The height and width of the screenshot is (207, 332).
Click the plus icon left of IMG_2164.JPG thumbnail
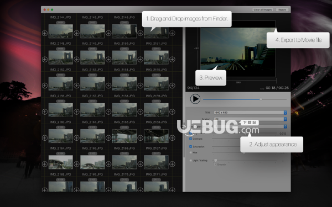45,164
